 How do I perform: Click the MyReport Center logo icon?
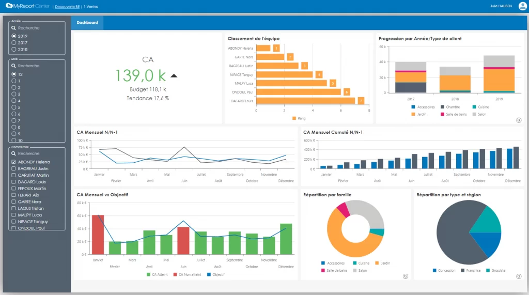pos(9,6)
